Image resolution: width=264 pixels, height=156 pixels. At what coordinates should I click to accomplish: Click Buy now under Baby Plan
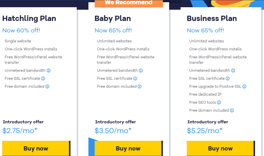(x=129, y=148)
